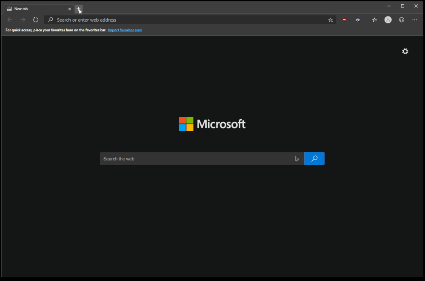The height and width of the screenshot is (281, 425).
Task: Focus the Search or enter web address bar
Action: [x=190, y=20]
